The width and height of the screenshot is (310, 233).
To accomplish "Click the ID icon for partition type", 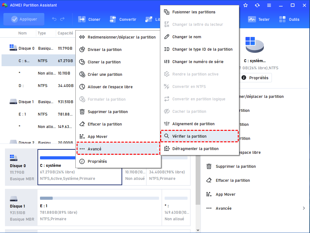I will click(167, 49).
